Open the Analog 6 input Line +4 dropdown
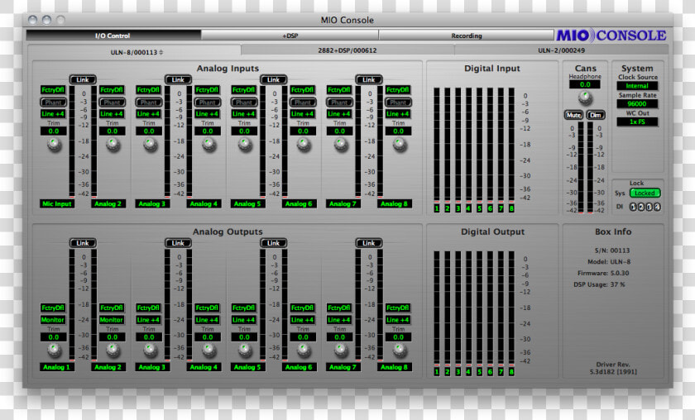The width and height of the screenshot is (695, 420). tap(302, 114)
